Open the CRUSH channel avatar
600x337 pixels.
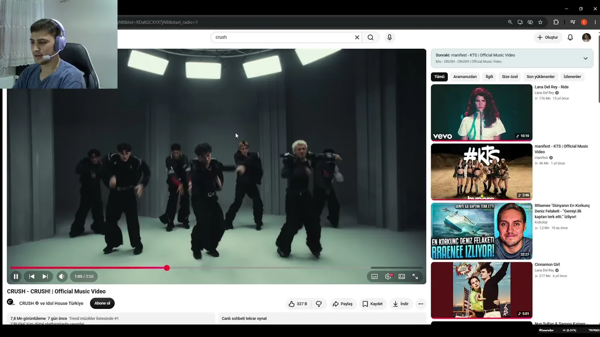(11, 303)
